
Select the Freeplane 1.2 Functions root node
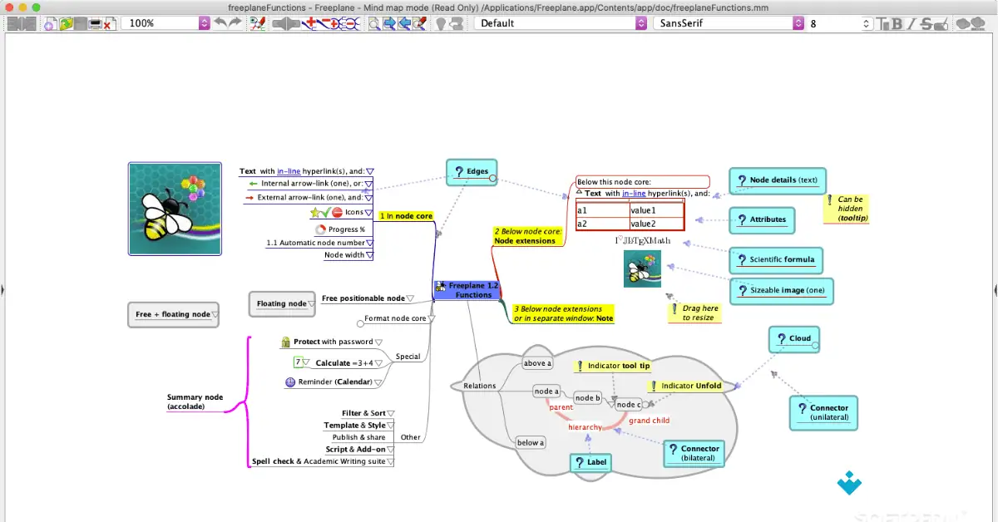click(467, 289)
